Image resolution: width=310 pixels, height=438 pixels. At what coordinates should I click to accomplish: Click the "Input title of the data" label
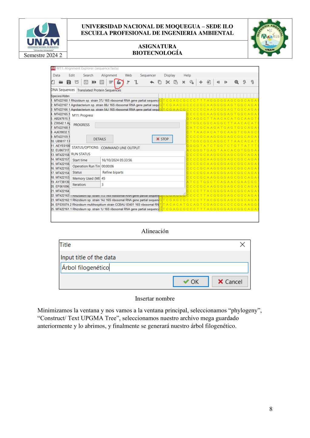click(88, 258)
